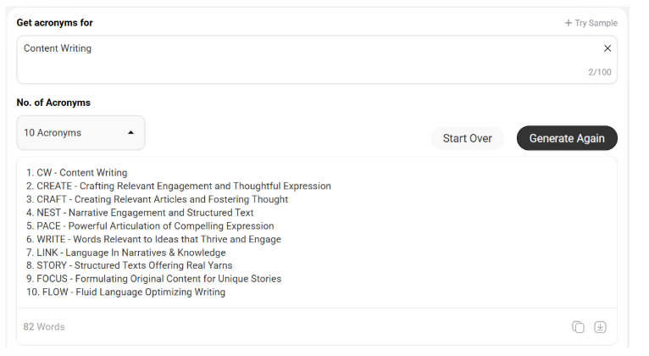Click the Generate Again button

click(x=567, y=138)
